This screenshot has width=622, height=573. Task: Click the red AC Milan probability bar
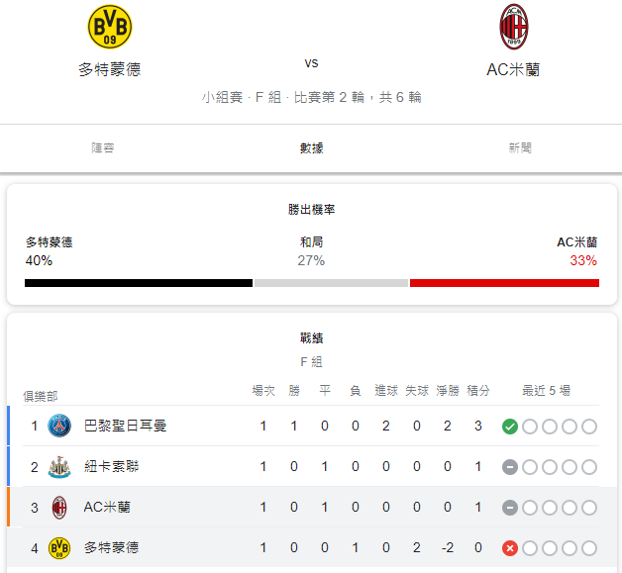pos(504,283)
